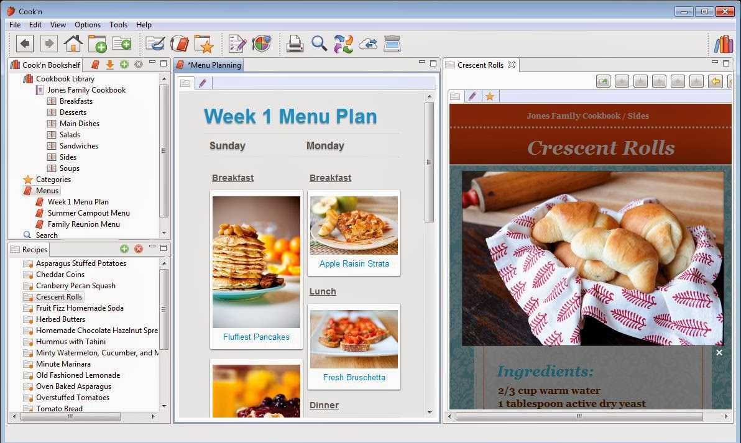Click the gray circular icon in Bookshelf header
This screenshot has height=443, width=741.
click(139, 64)
